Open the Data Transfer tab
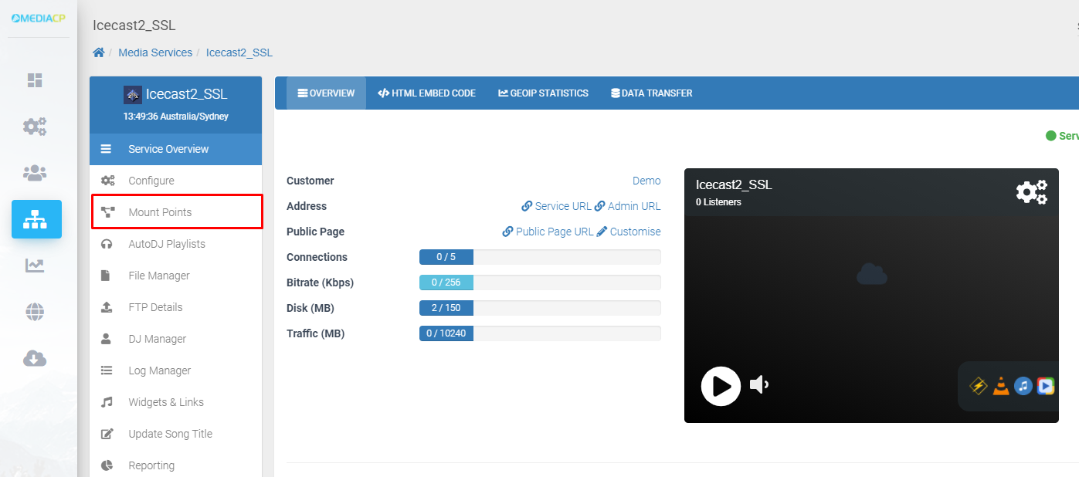This screenshot has height=477, width=1079. tap(651, 93)
